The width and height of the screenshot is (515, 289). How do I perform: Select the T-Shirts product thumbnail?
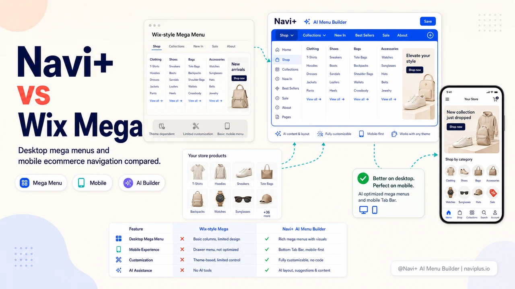click(198, 174)
